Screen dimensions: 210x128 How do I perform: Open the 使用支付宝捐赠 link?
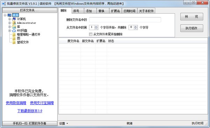point(42,103)
